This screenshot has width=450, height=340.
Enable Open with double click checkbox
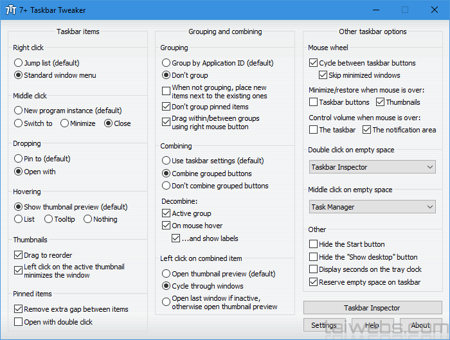pyautogui.click(x=19, y=322)
